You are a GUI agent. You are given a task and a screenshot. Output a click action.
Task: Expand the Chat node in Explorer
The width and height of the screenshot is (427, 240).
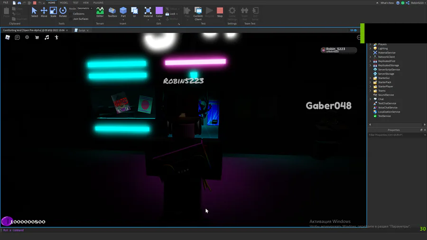[370, 99]
